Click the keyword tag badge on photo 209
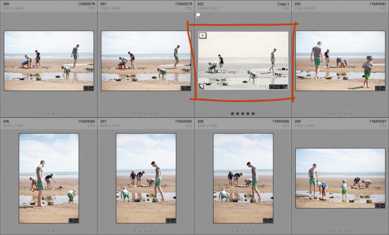Screen dimensions: 389x235 click(x=378, y=206)
